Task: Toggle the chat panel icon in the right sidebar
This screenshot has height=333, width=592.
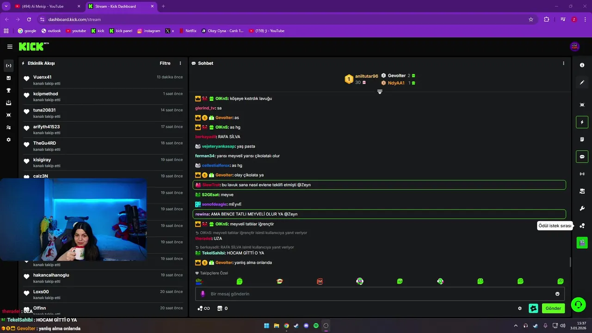Action: coord(582,157)
